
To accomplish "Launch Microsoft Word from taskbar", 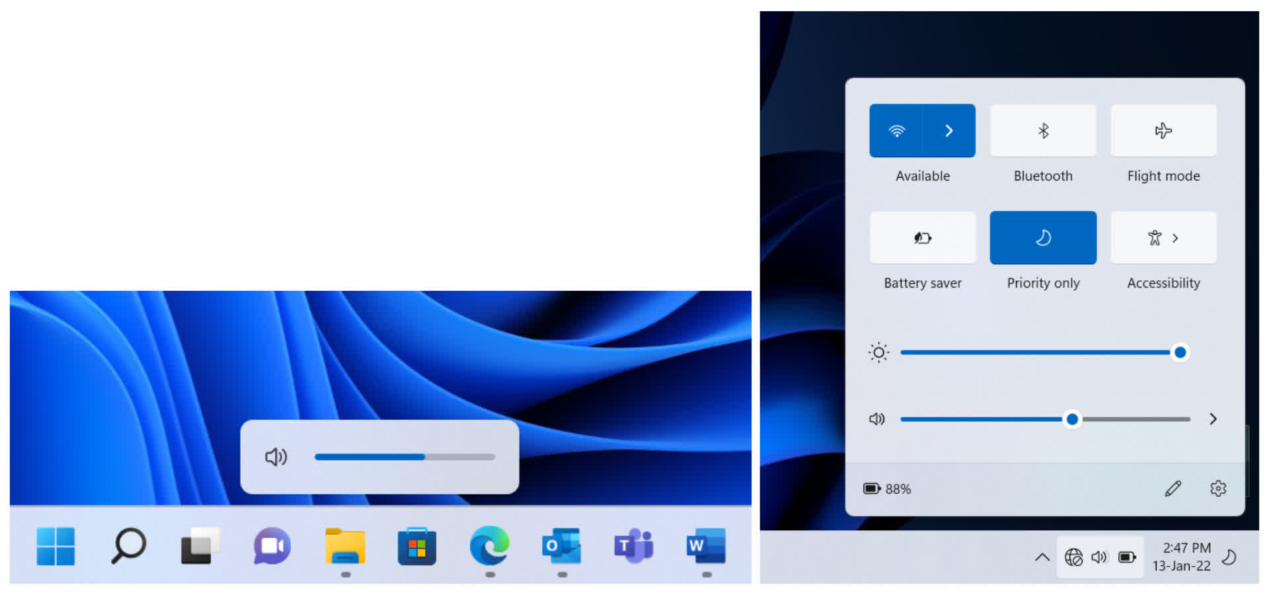I will point(707,546).
